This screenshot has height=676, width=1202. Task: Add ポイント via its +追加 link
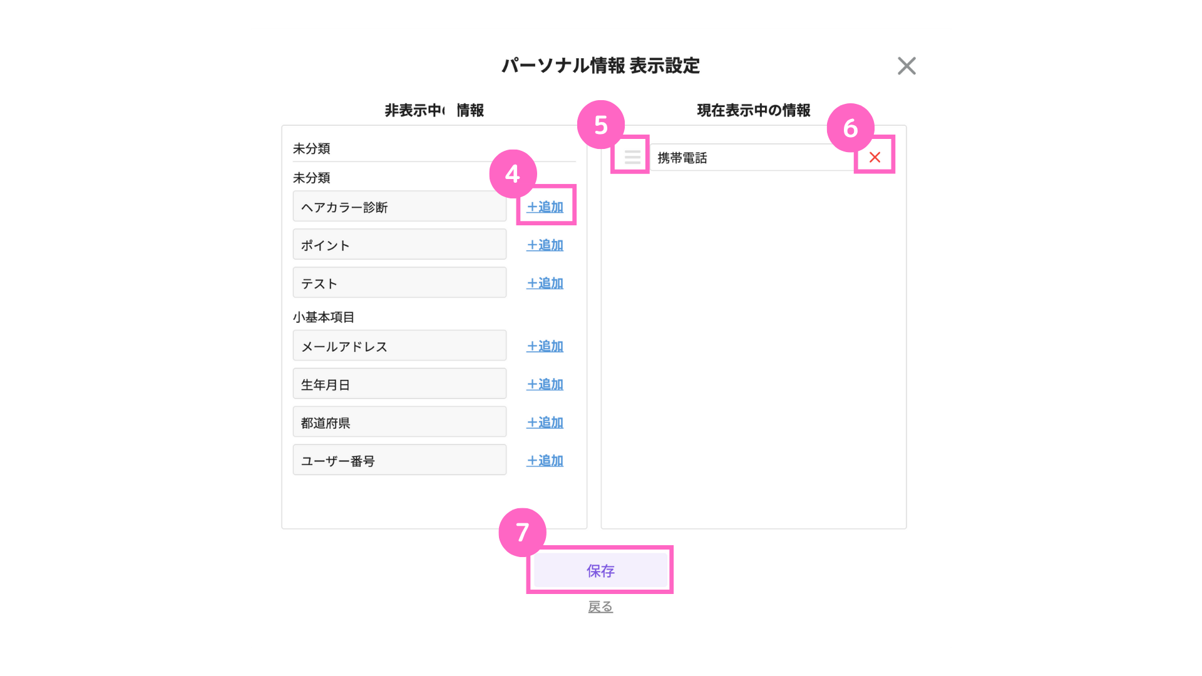[545, 245]
